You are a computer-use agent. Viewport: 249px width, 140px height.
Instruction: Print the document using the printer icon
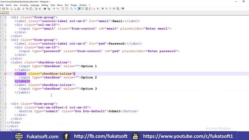(x=19, y=9)
